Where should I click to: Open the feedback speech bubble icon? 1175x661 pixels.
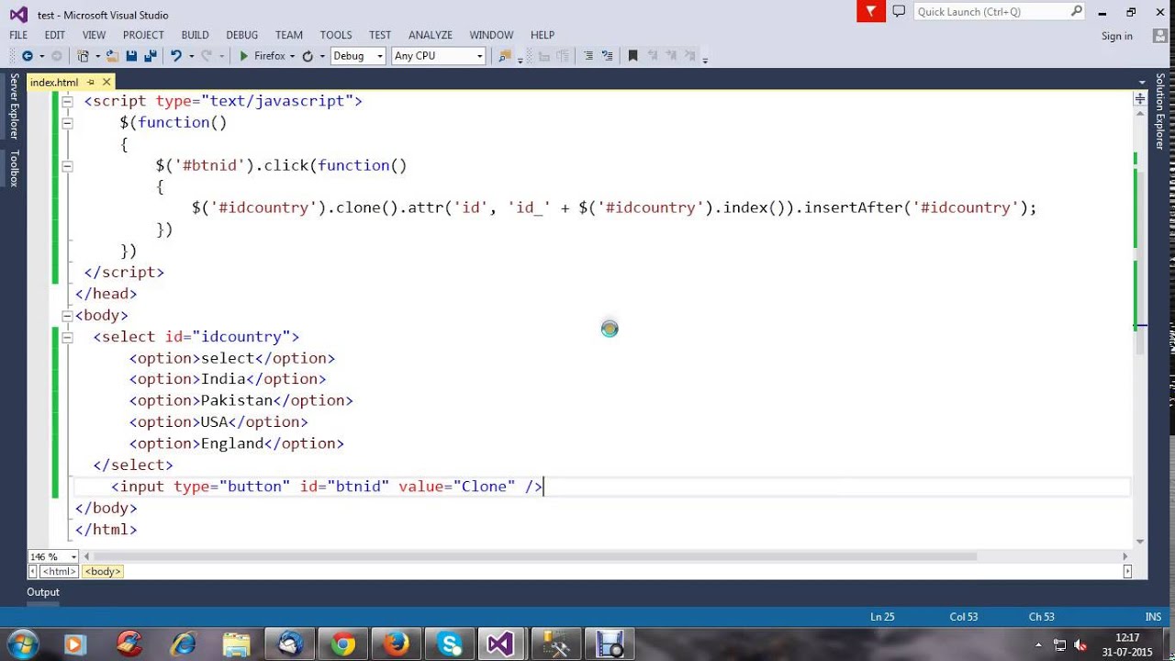coord(899,11)
